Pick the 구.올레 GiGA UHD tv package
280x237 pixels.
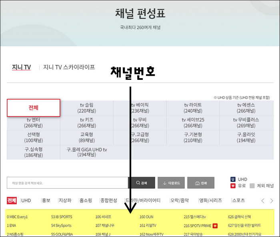click(86, 152)
